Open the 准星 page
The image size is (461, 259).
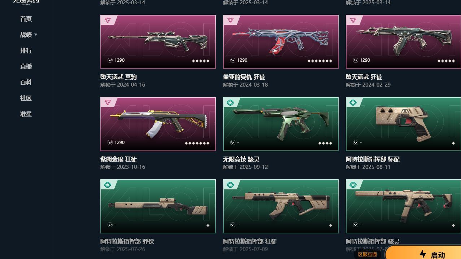click(26, 114)
